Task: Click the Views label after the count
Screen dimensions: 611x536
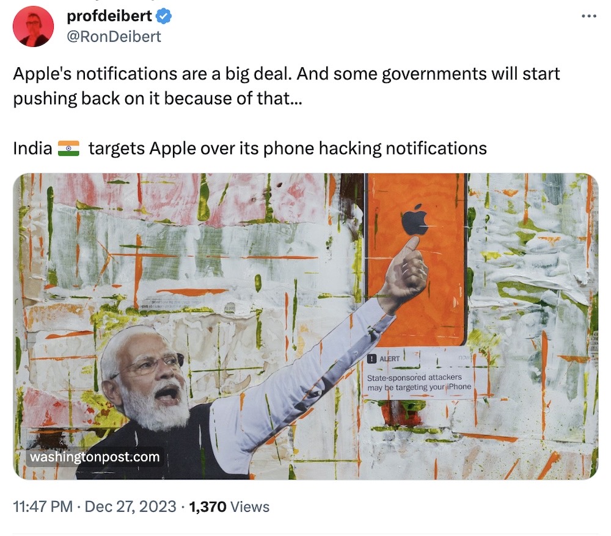Action: (251, 505)
